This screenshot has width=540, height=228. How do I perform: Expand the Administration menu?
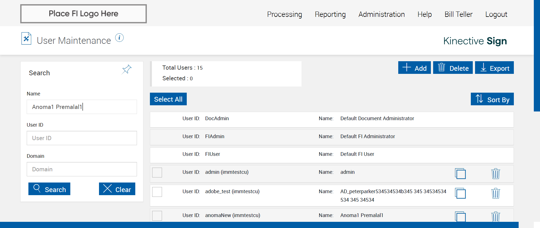[x=381, y=14]
